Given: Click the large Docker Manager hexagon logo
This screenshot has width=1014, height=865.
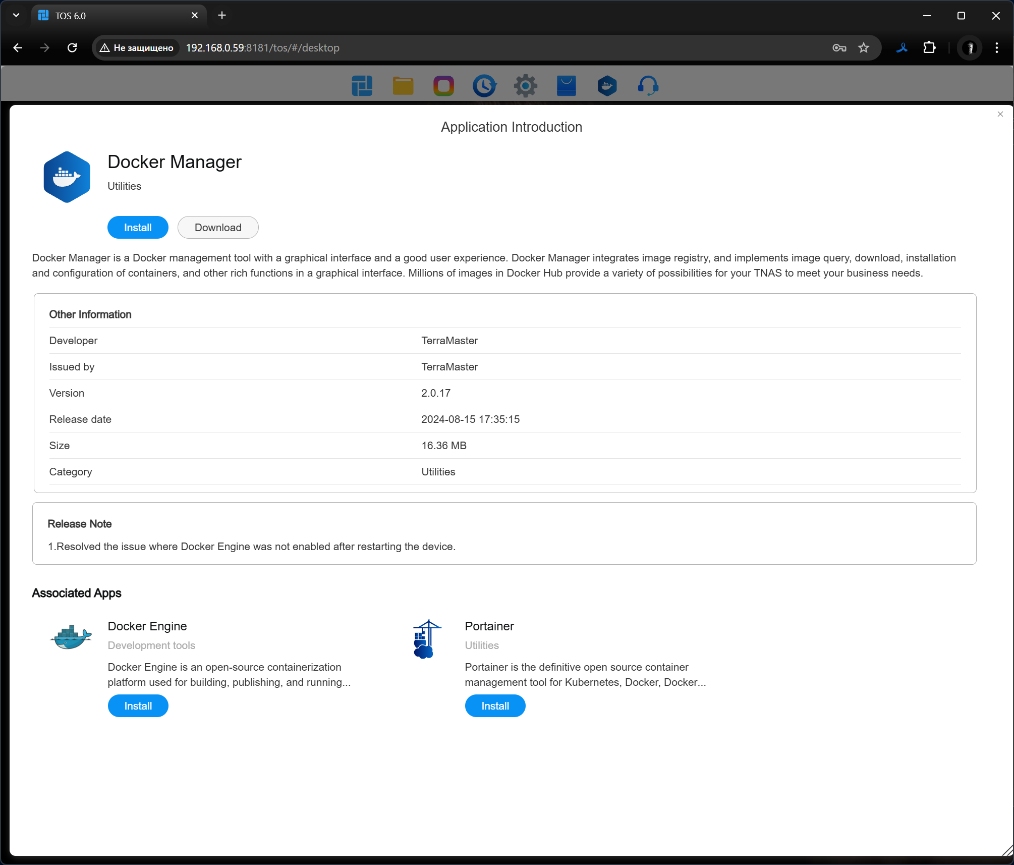Looking at the screenshot, I should pyautogui.click(x=67, y=177).
